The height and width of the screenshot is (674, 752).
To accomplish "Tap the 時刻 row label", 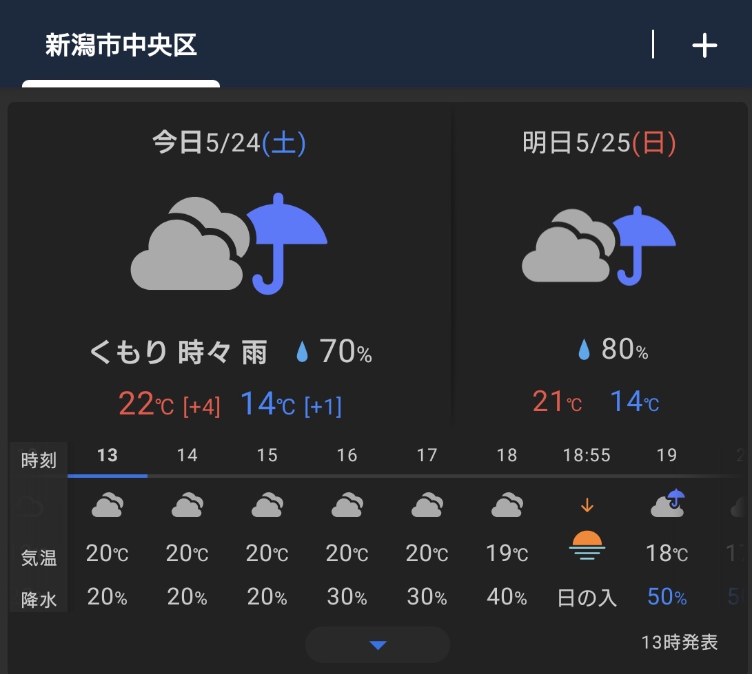I will click(x=39, y=461).
